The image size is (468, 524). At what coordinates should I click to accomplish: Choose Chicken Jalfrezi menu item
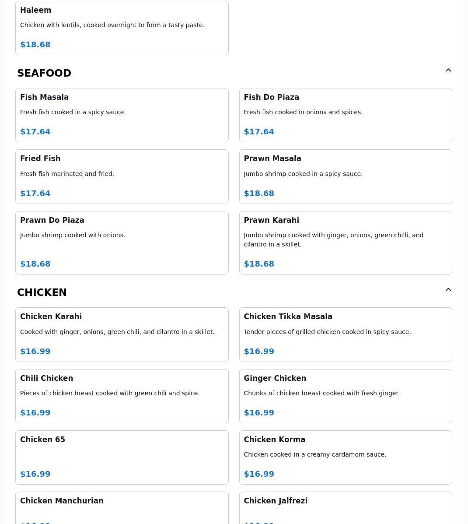(x=345, y=508)
